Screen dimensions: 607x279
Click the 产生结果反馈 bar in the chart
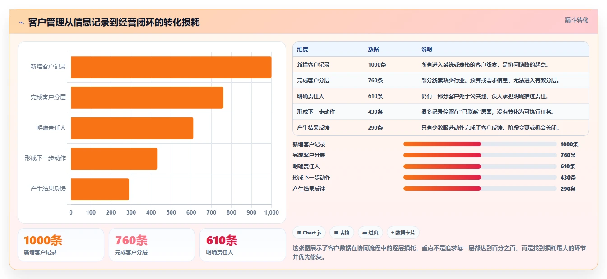tap(100, 189)
